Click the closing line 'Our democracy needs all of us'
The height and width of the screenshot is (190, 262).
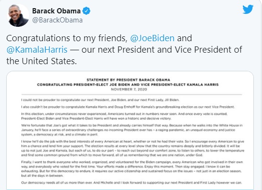click(131, 183)
